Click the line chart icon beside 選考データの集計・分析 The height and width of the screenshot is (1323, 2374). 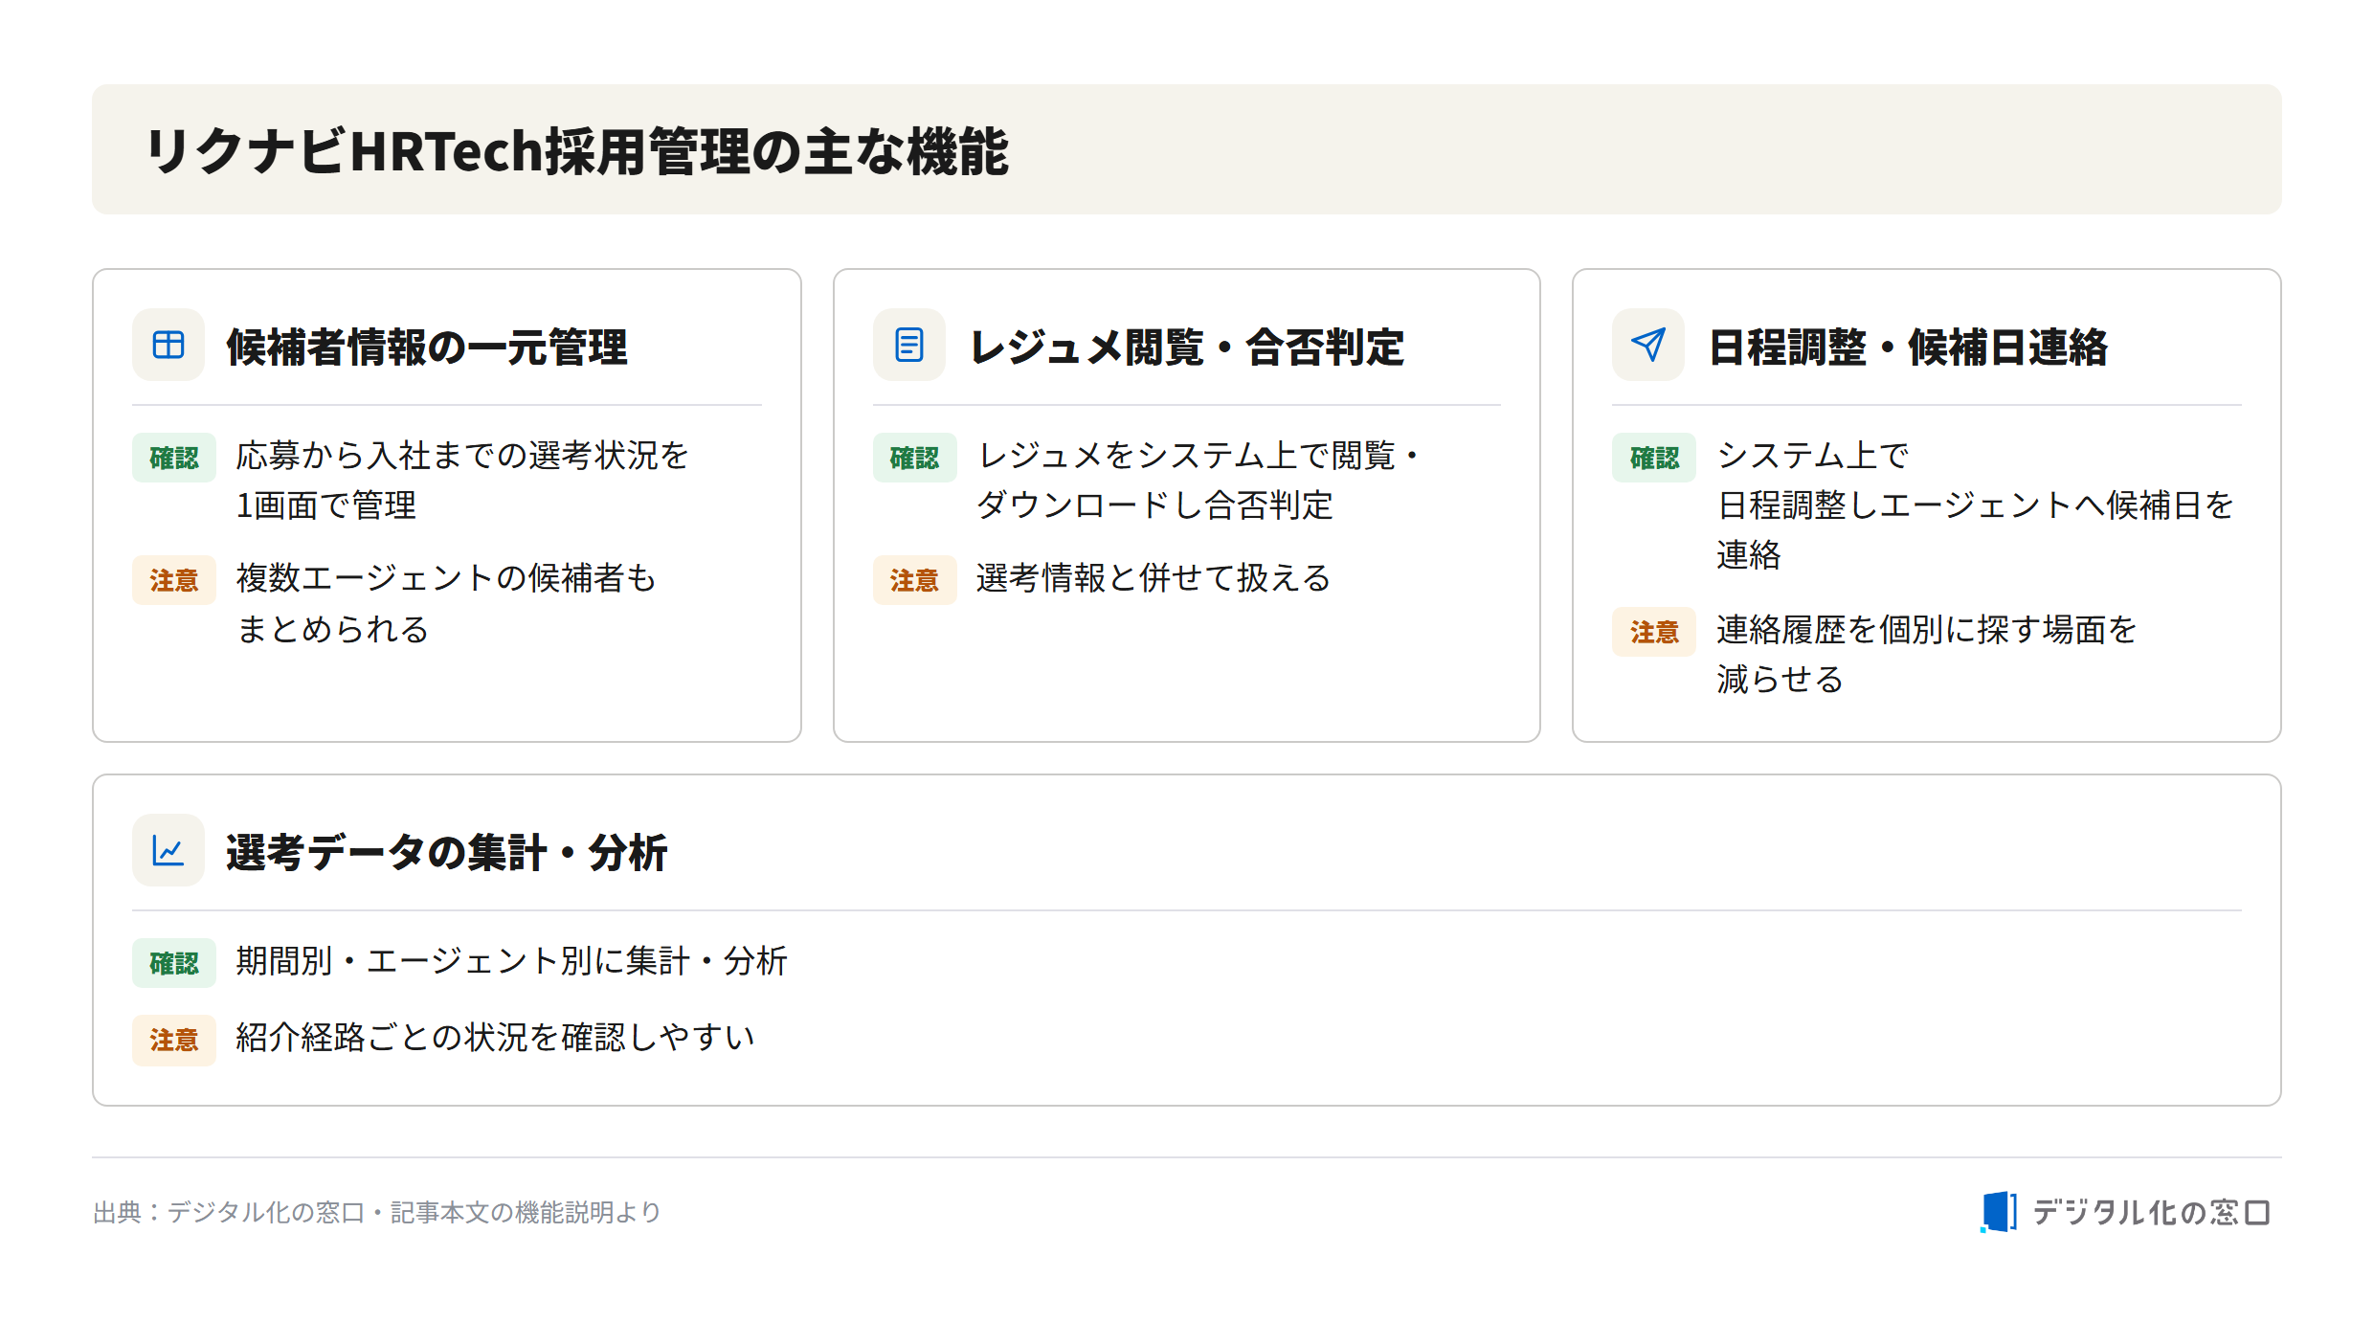[x=168, y=850]
